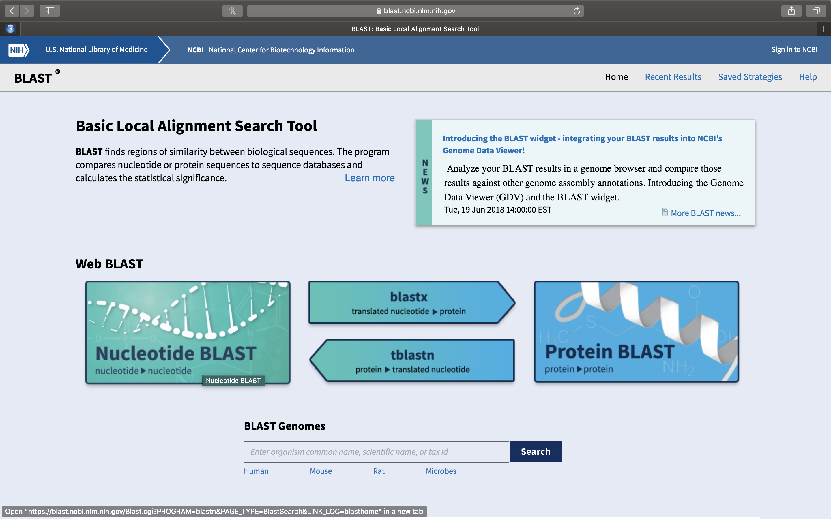Open the Recent Results tab
This screenshot has width=831, height=519.
tap(673, 76)
